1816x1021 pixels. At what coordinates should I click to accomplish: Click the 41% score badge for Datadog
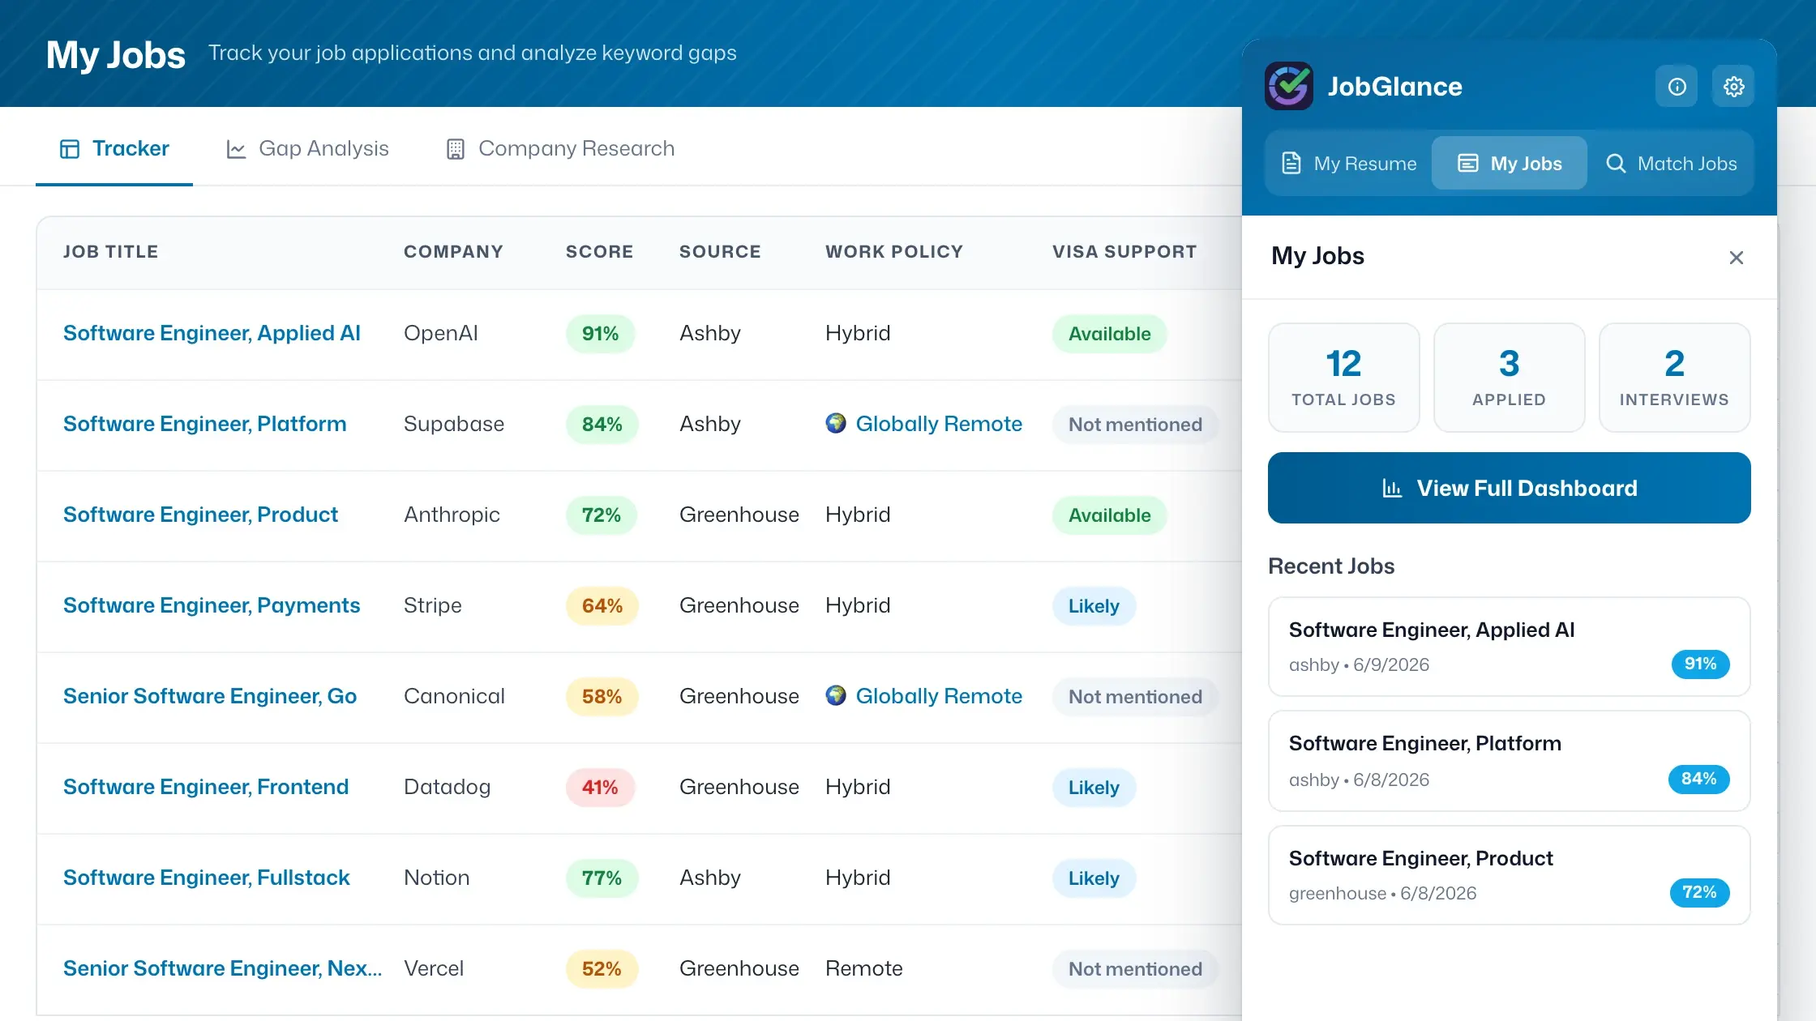600,787
